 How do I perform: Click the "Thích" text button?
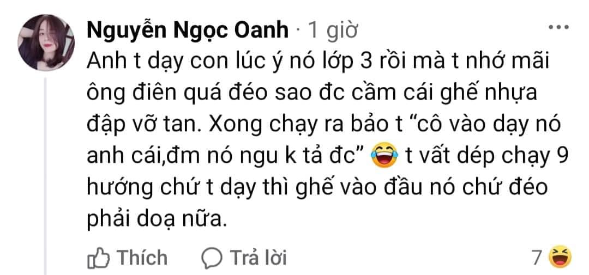[142, 258]
